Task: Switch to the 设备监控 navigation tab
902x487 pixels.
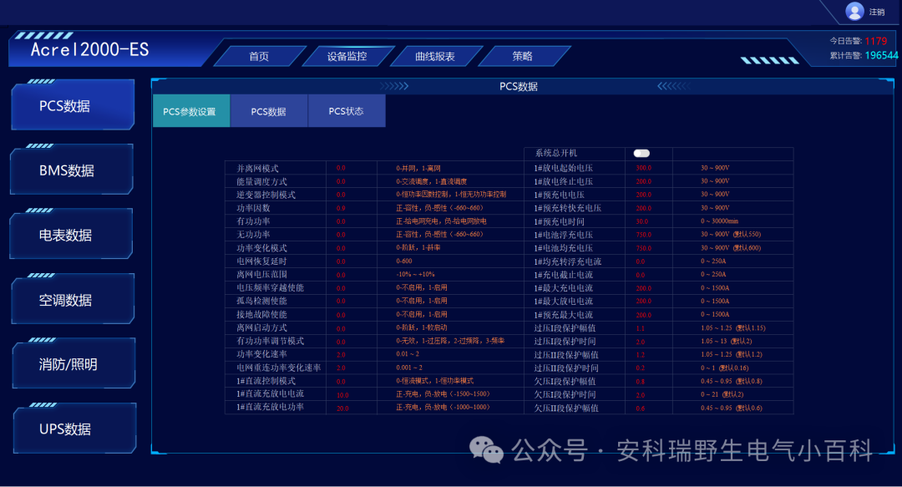Action: tap(347, 57)
